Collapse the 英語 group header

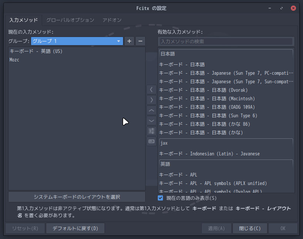coord(226,164)
